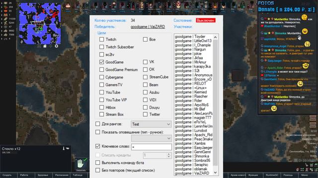Click the participants list scrollbar down arrow
This screenshot has height=178, width=318.
pyautogui.click(x=215, y=173)
